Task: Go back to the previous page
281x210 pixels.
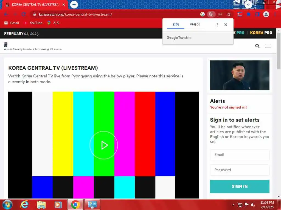Action: click(x=6, y=14)
